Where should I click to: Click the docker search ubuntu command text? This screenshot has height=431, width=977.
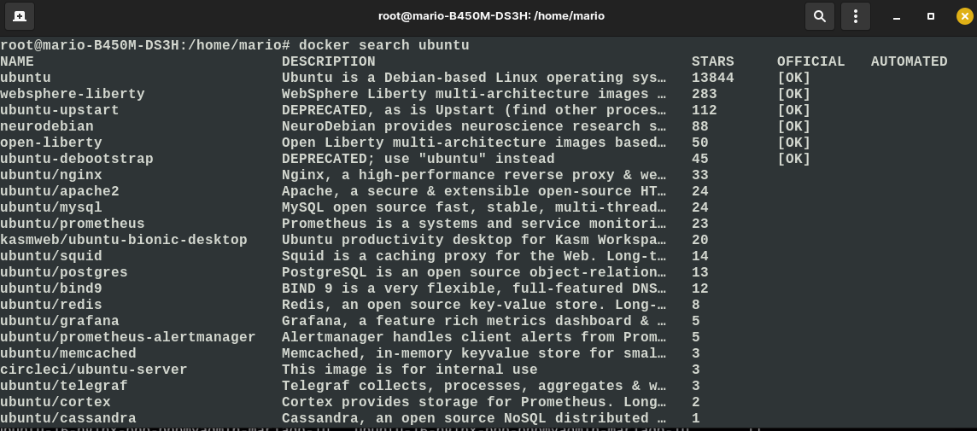click(x=383, y=45)
